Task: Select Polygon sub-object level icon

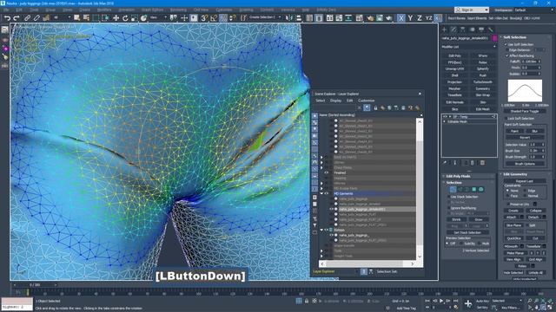Action: click(473, 190)
